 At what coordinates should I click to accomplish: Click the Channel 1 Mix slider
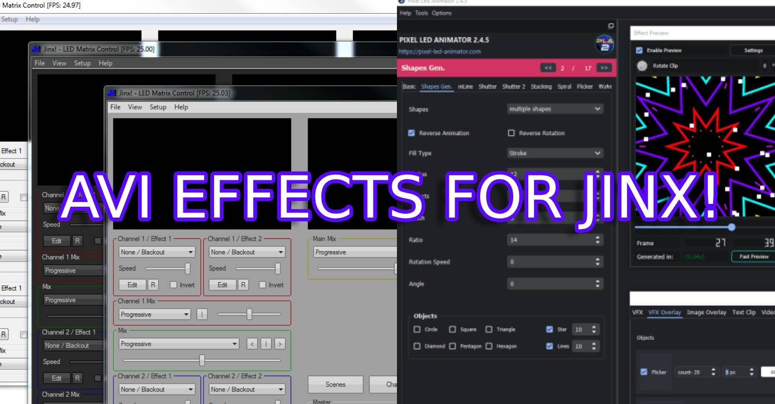[249, 314]
